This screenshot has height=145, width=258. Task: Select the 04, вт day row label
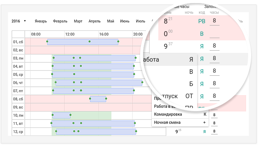(18, 66)
